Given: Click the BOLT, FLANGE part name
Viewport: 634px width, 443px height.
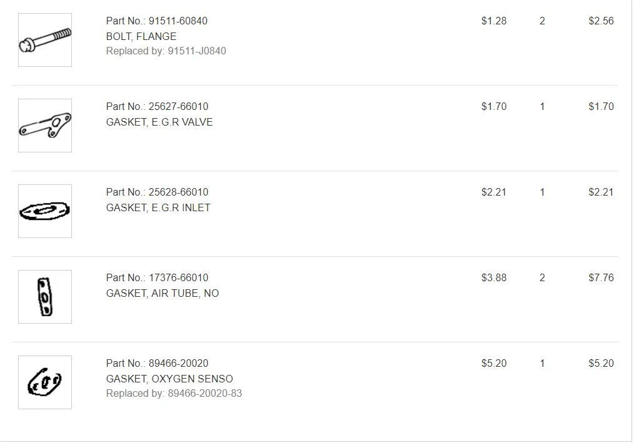Looking at the screenshot, I should [x=141, y=36].
